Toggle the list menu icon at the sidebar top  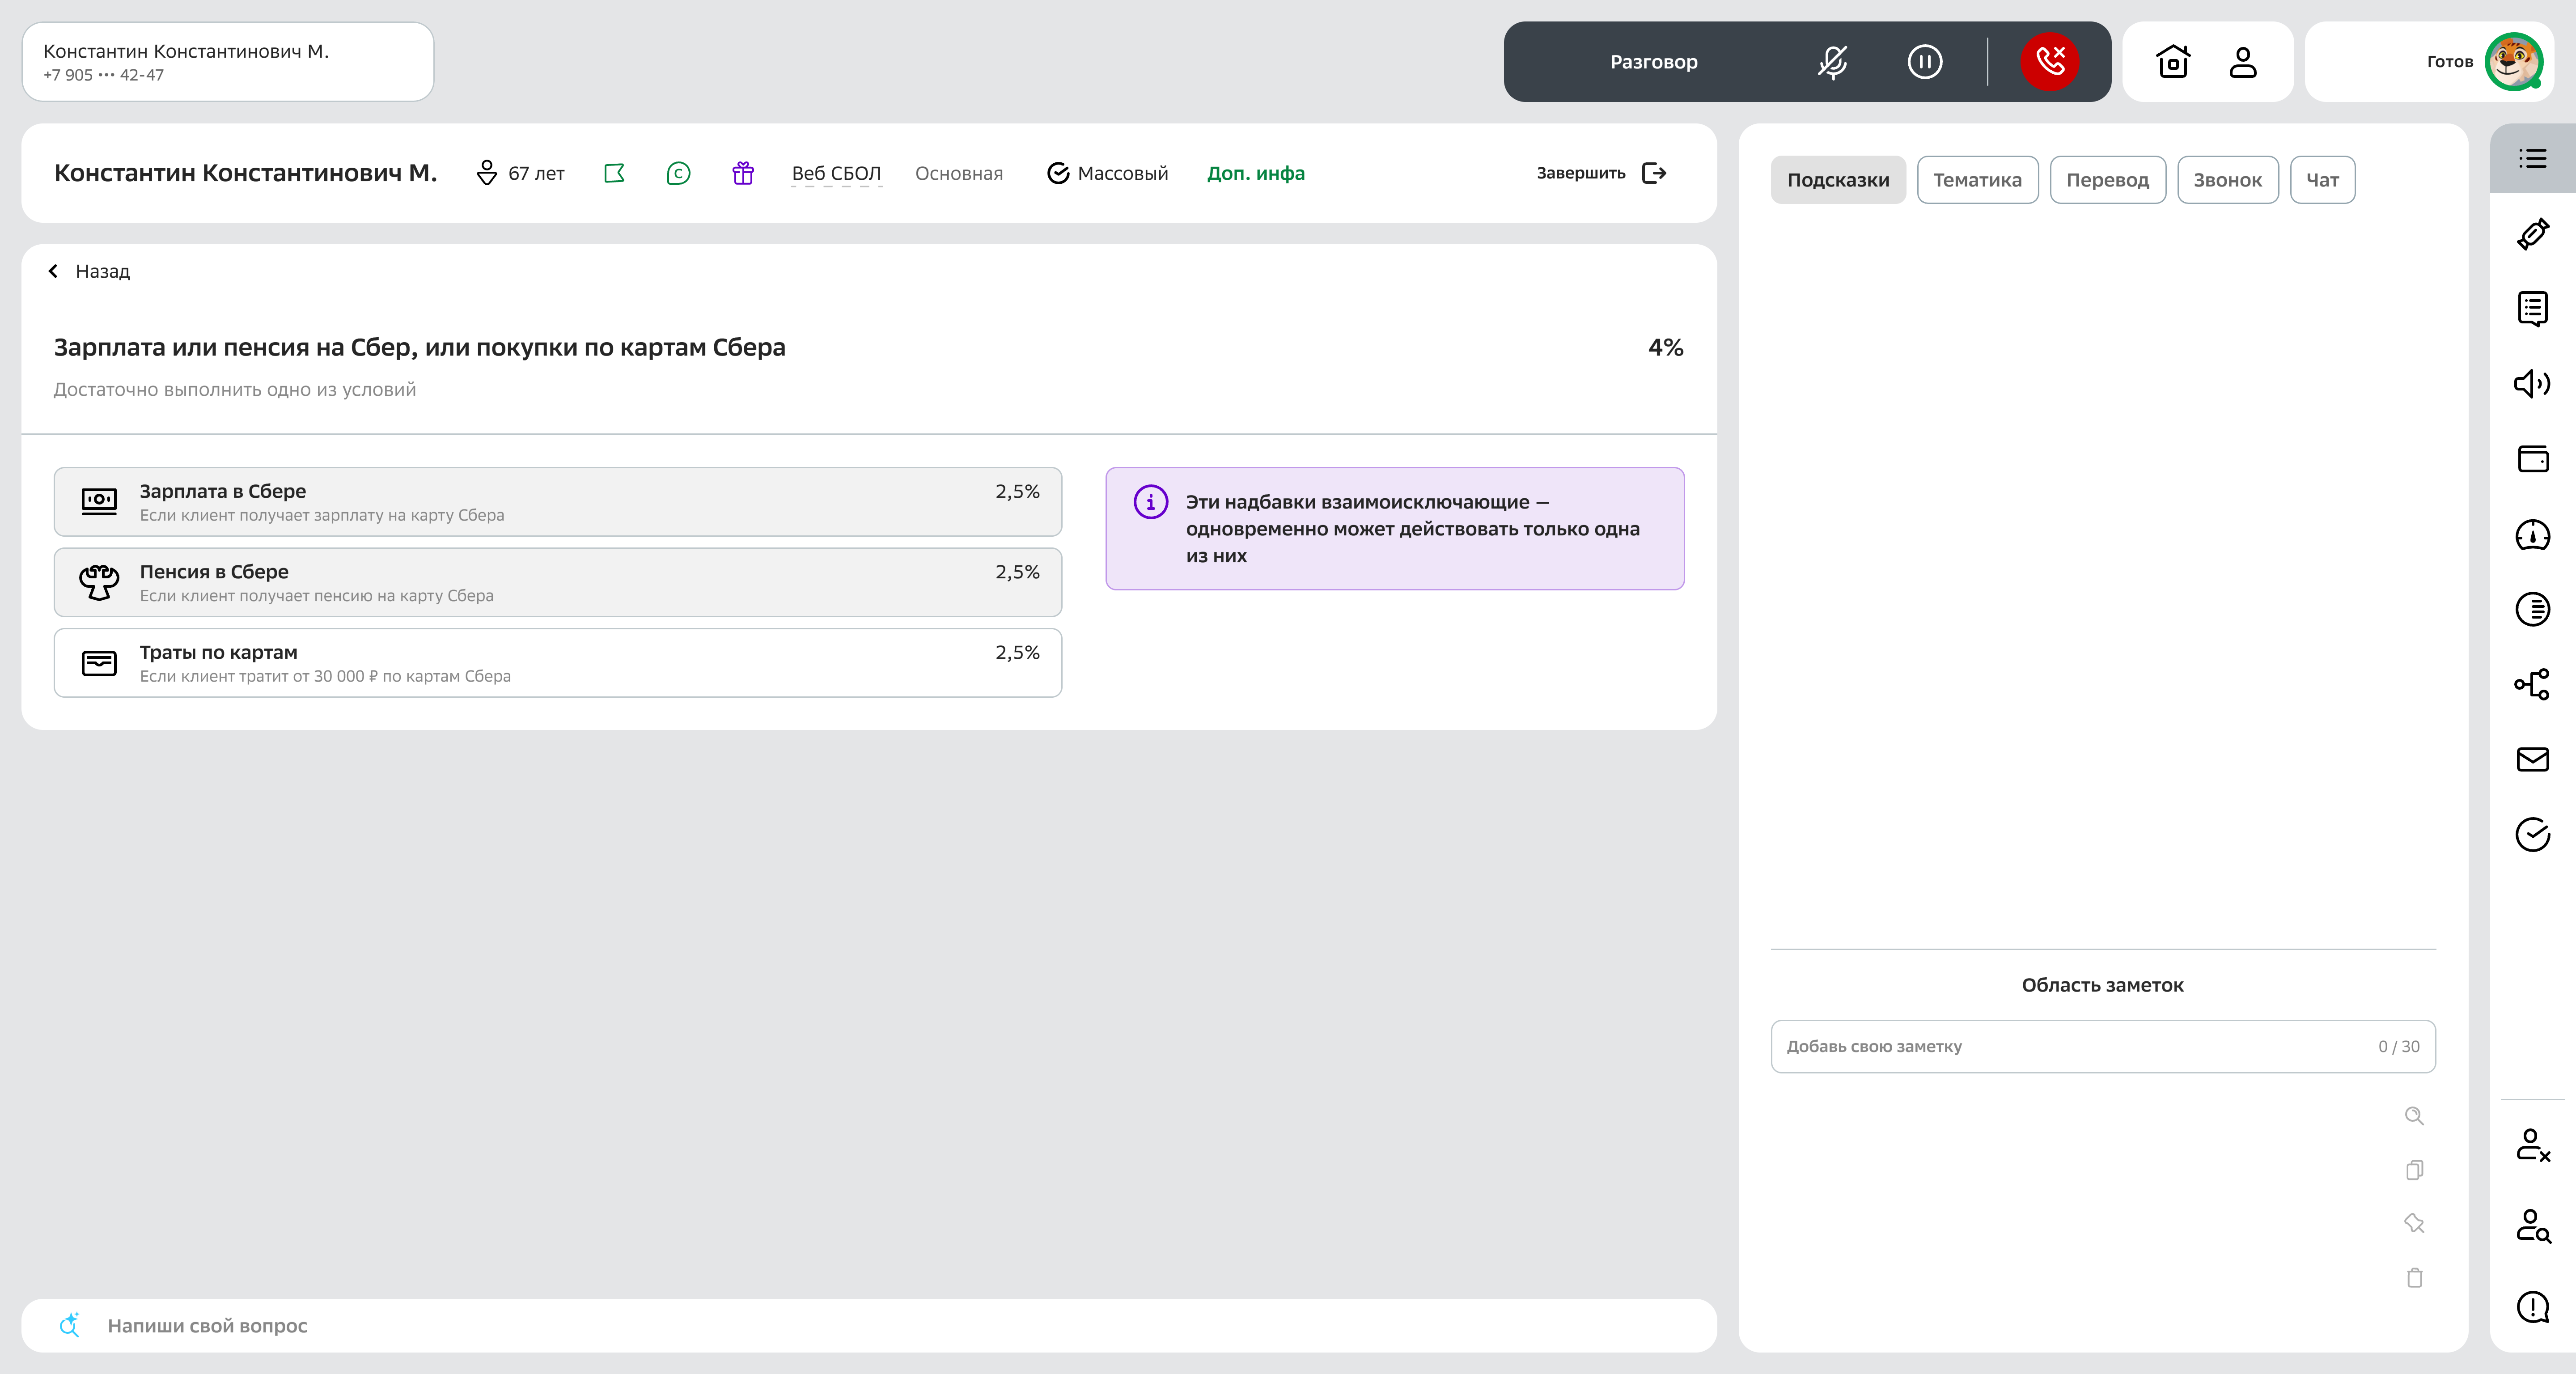click(x=2532, y=158)
